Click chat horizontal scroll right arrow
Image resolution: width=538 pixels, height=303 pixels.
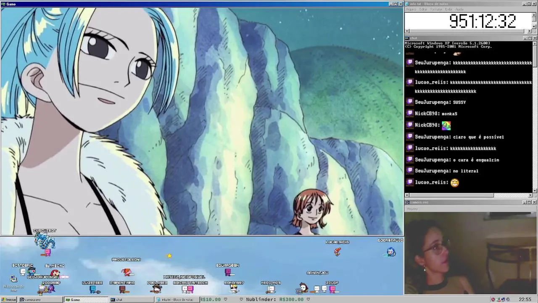tap(530, 195)
